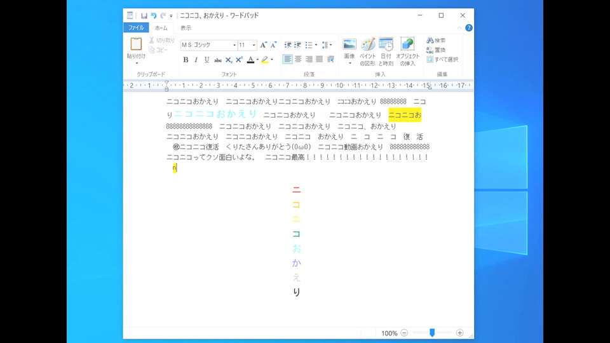This screenshot has height=343, width=610.
Task: Expand the text color dropdown arrow
Action: click(x=257, y=60)
